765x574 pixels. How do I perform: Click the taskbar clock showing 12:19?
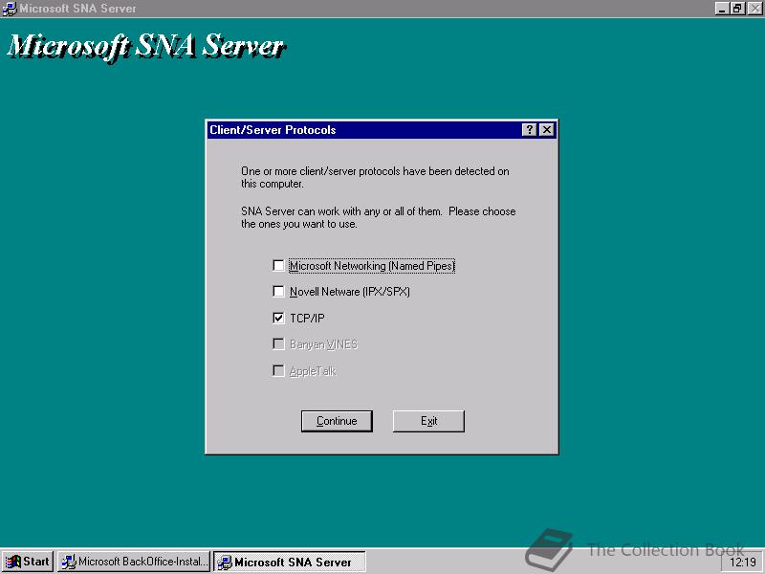click(743, 563)
